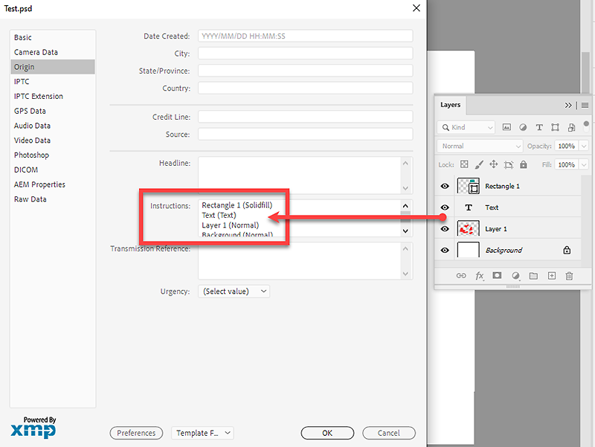Viewport: 595px width, 447px height.
Task: Delete layer with trash icon
Action: coord(569,276)
